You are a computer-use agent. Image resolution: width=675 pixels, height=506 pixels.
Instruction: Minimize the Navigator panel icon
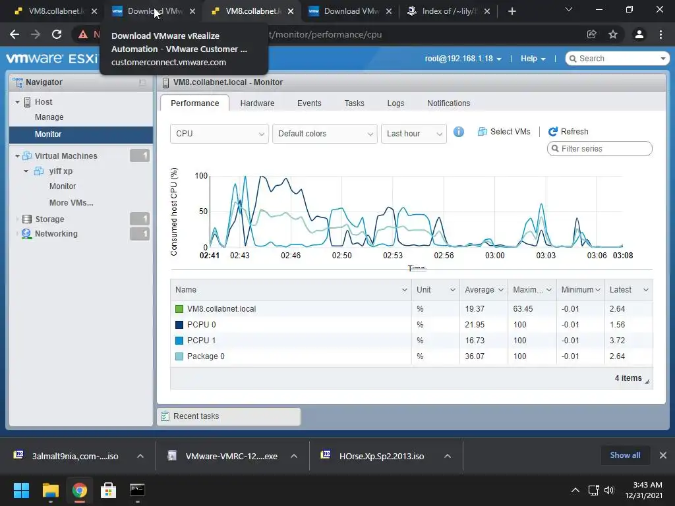coord(142,82)
